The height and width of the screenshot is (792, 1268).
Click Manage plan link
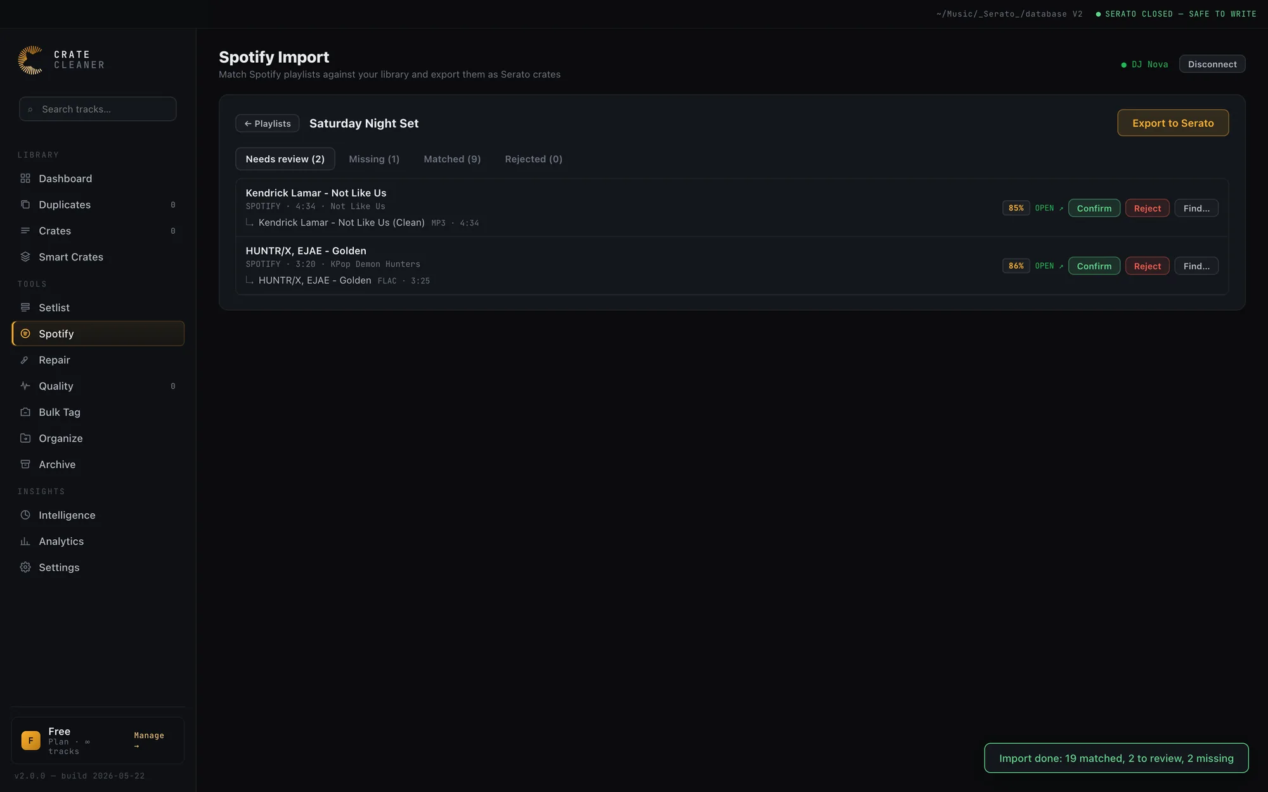tap(149, 740)
